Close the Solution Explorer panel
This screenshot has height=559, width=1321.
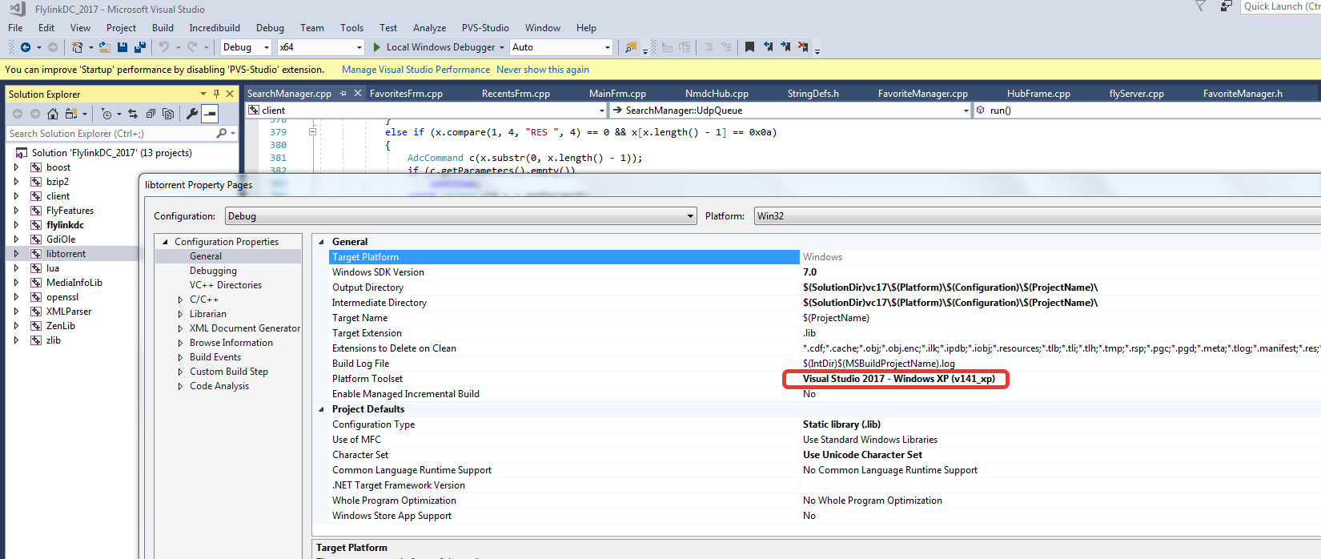[x=230, y=94]
